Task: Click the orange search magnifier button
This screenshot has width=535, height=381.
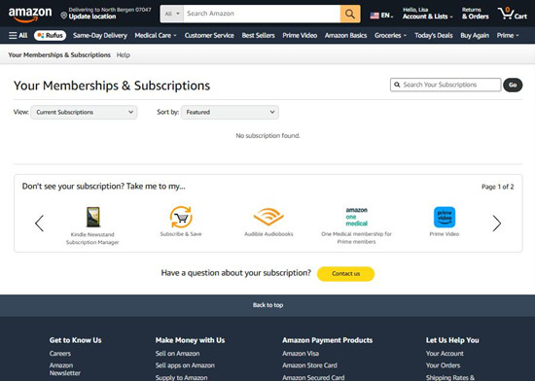Action: pos(350,14)
